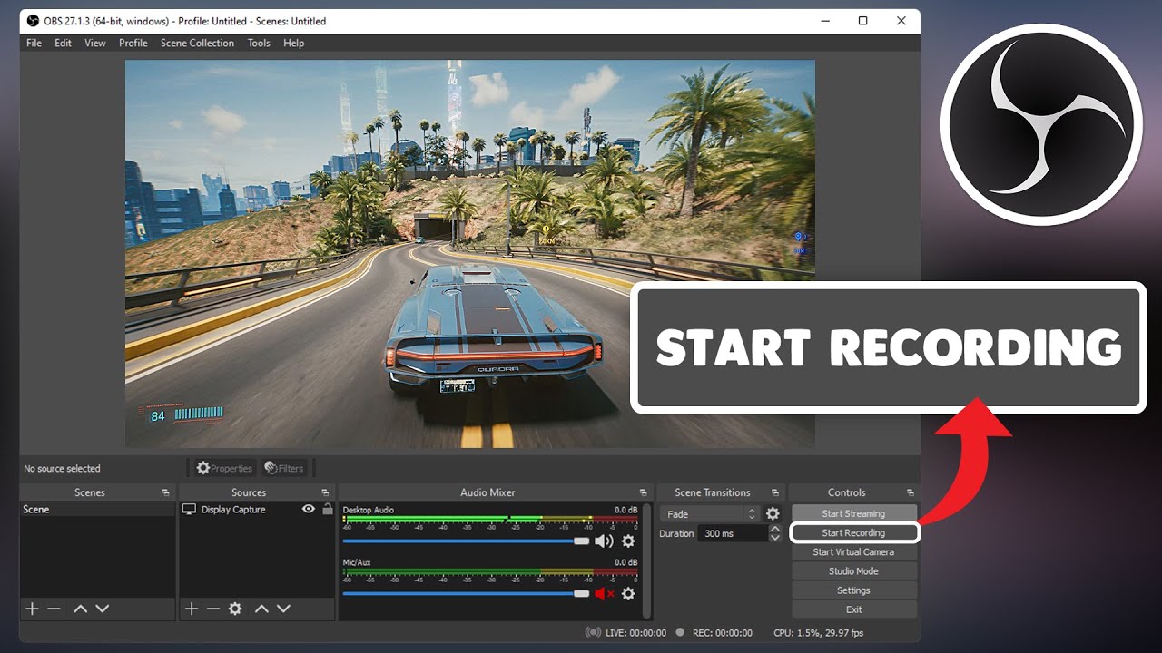The width and height of the screenshot is (1162, 653).
Task: Click the "No source selected" label
Action: (62, 468)
